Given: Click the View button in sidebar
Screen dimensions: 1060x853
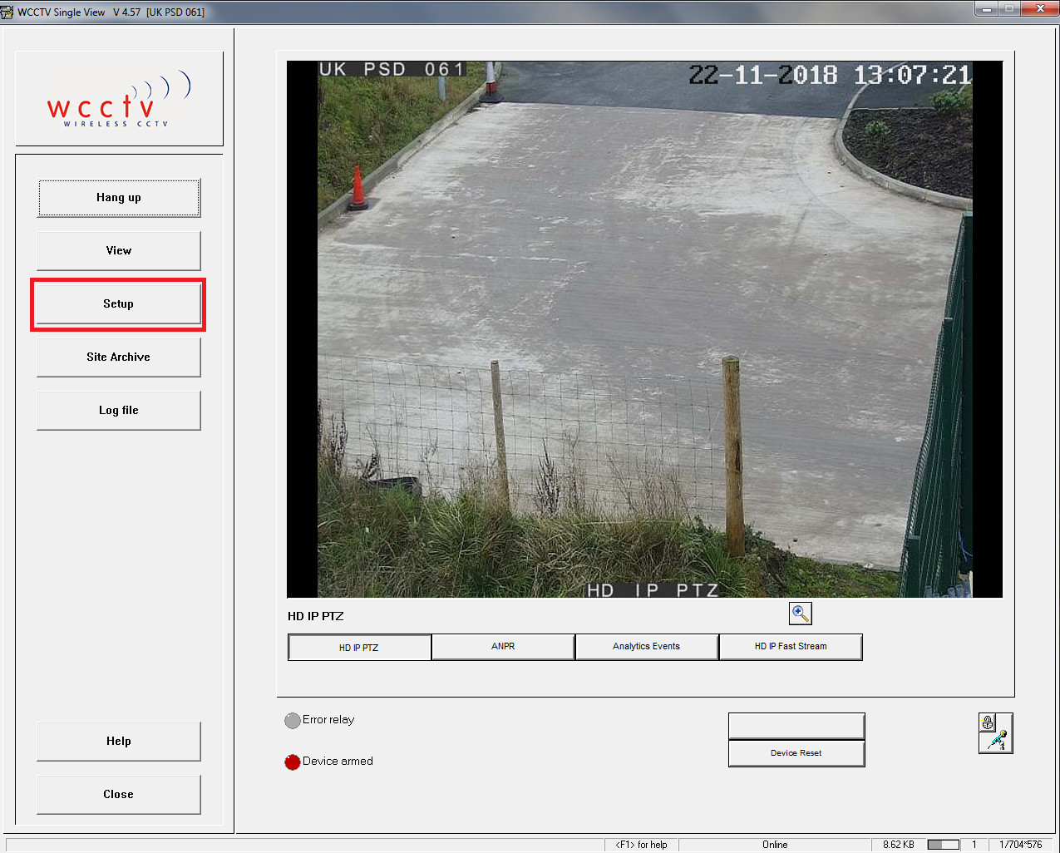Looking at the screenshot, I should (119, 251).
